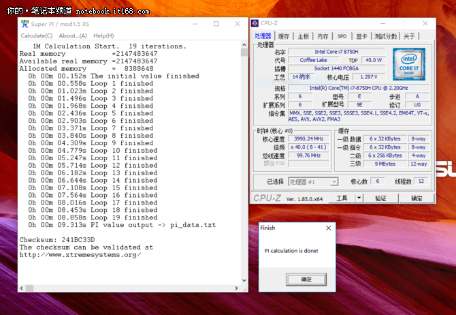Image resolution: width=456 pixels, height=315 pixels.
Task: Minimize the Super PI window
Action: pyautogui.click(x=195, y=24)
